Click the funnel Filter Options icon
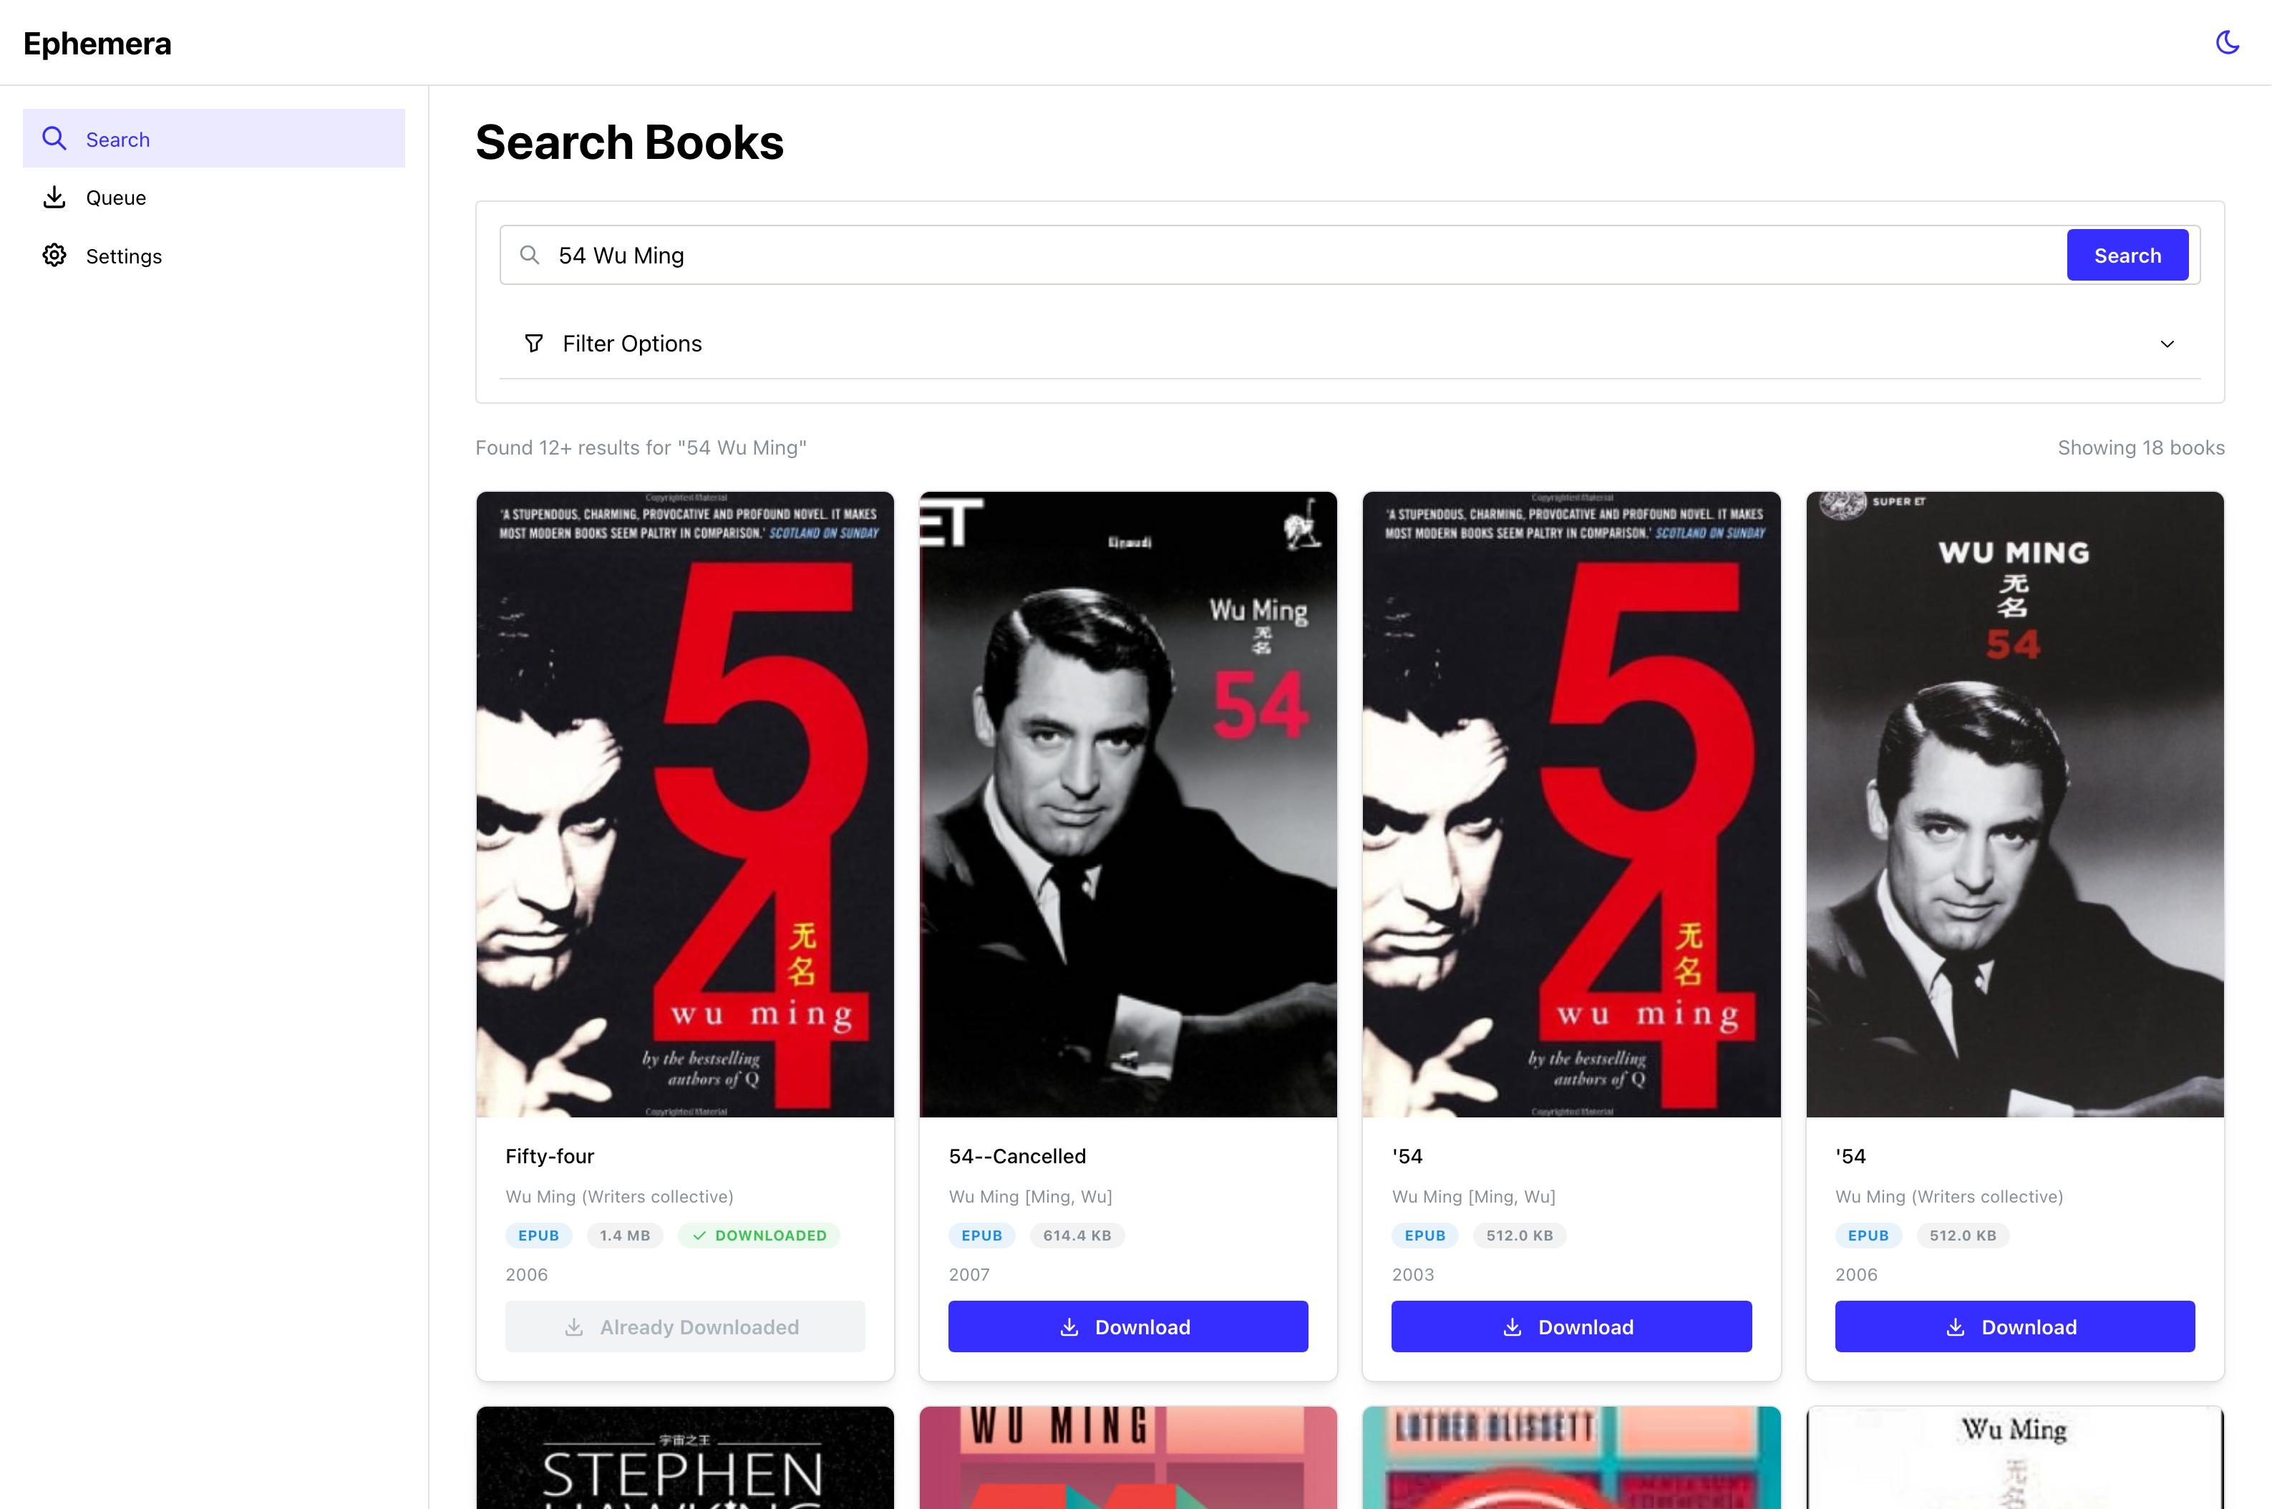The width and height of the screenshot is (2272, 1509). [x=534, y=344]
